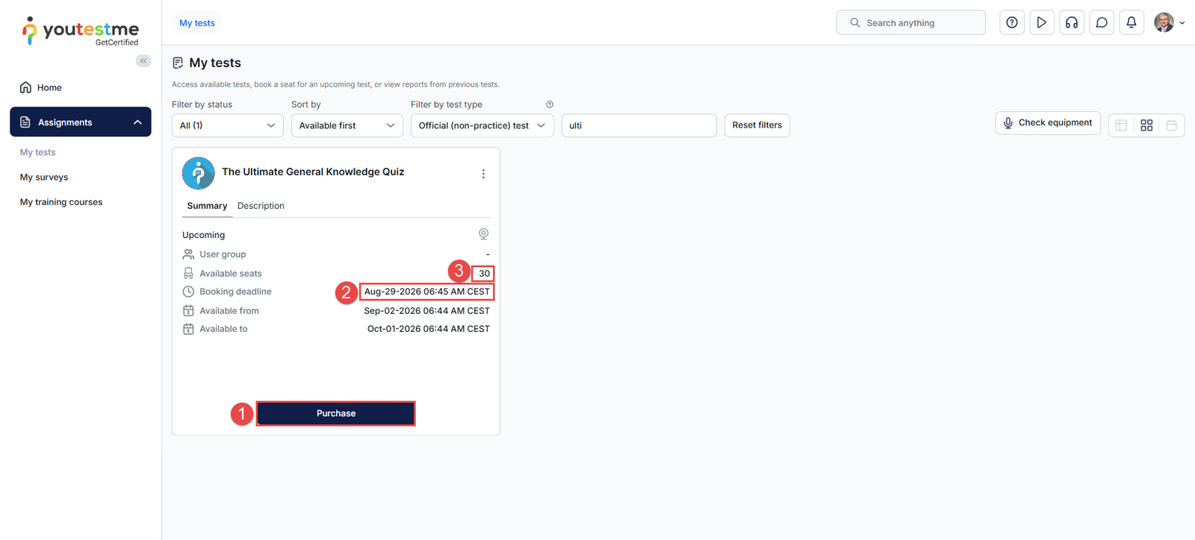The image size is (1195, 540).
Task: Open the video tutorials play icon
Action: (x=1041, y=22)
